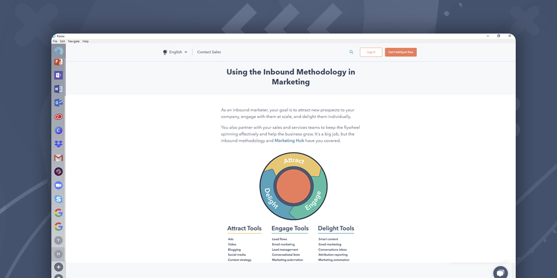Open the File menu
The height and width of the screenshot is (278, 557).
coord(55,41)
